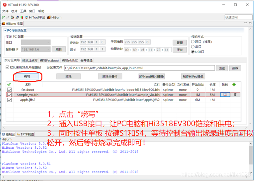Click the terminal tool icon in toolbar
Viewport: 254px width, 181px height.
point(17,17)
